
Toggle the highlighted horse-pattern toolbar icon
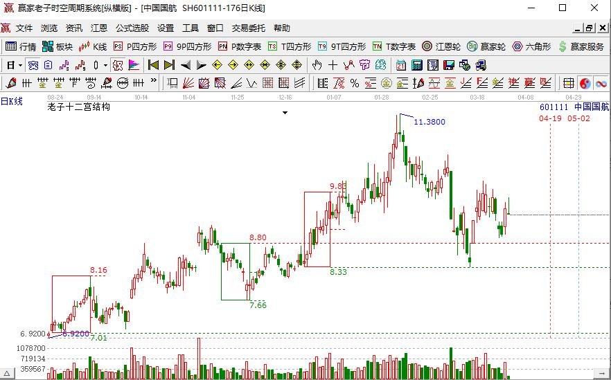(118, 65)
